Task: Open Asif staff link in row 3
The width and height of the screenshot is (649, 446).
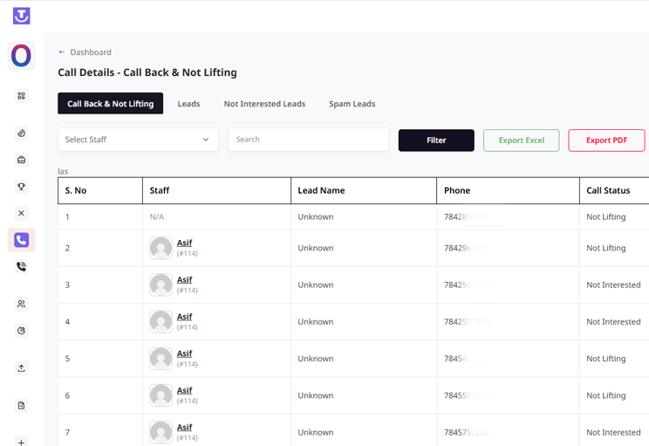Action: 184,280
